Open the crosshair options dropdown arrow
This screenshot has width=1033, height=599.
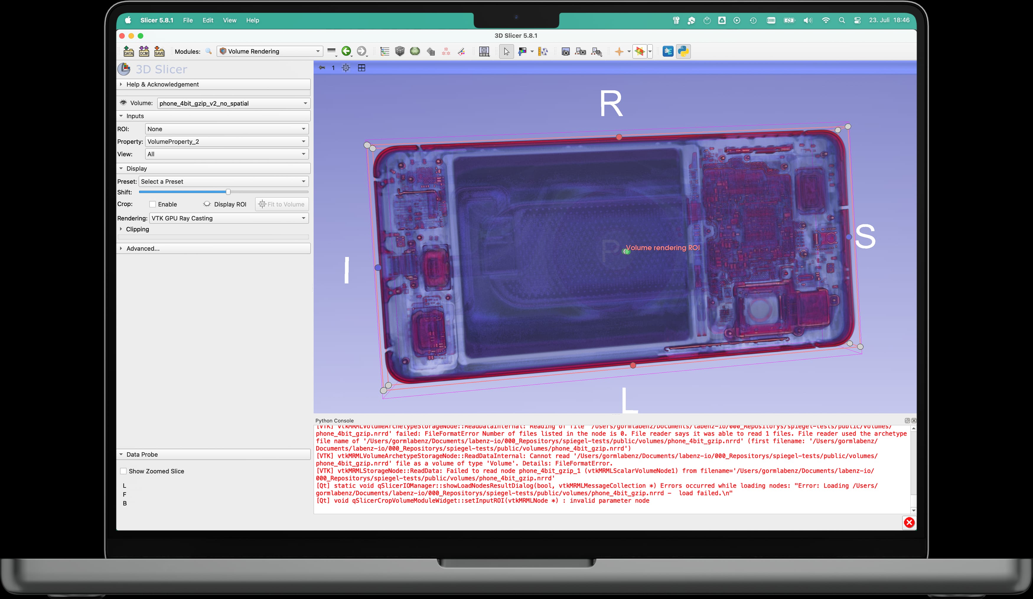point(629,52)
